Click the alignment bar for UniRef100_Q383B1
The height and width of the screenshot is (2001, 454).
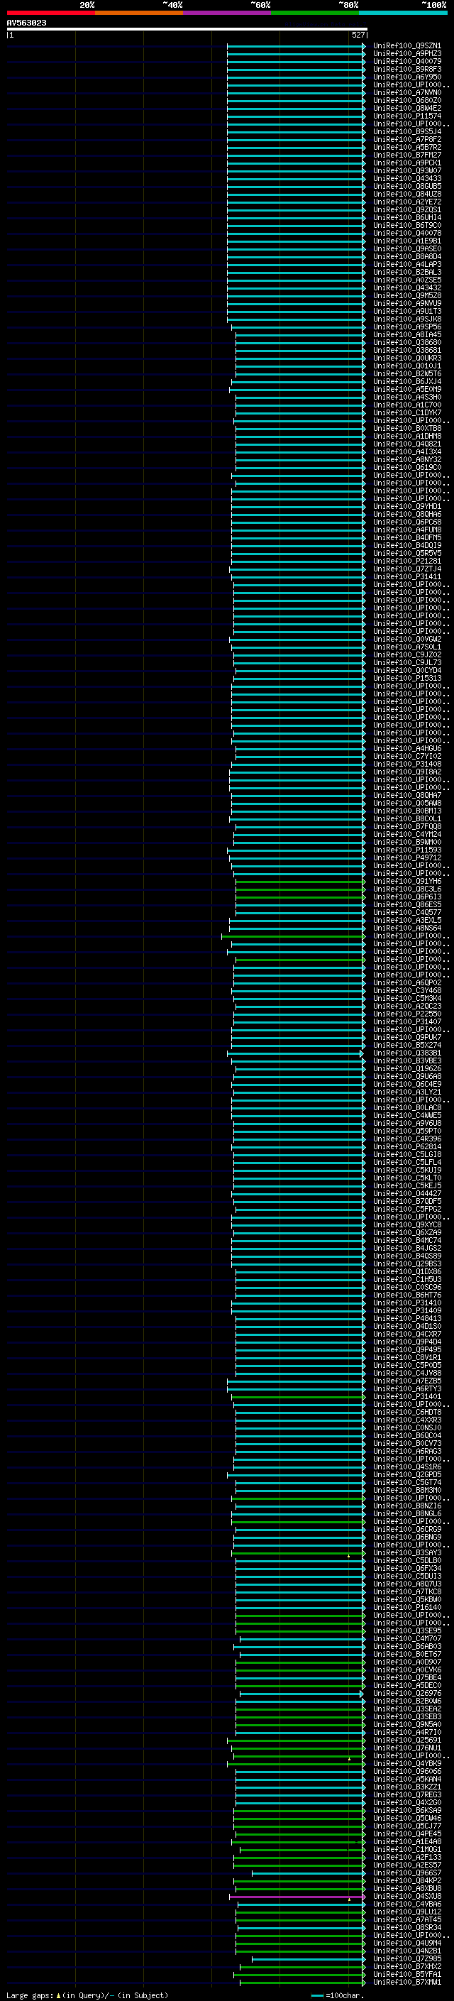pos(295,1053)
